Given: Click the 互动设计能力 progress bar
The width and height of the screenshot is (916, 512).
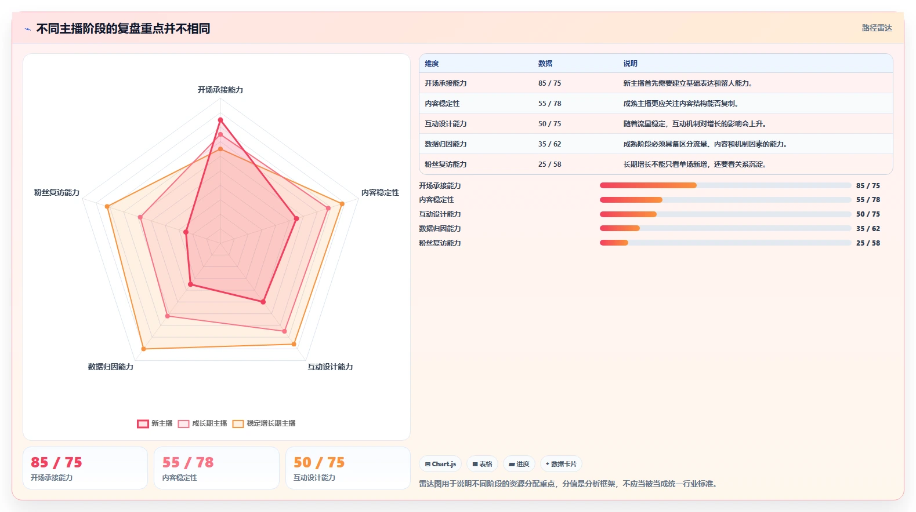Looking at the screenshot, I should [x=725, y=214].
